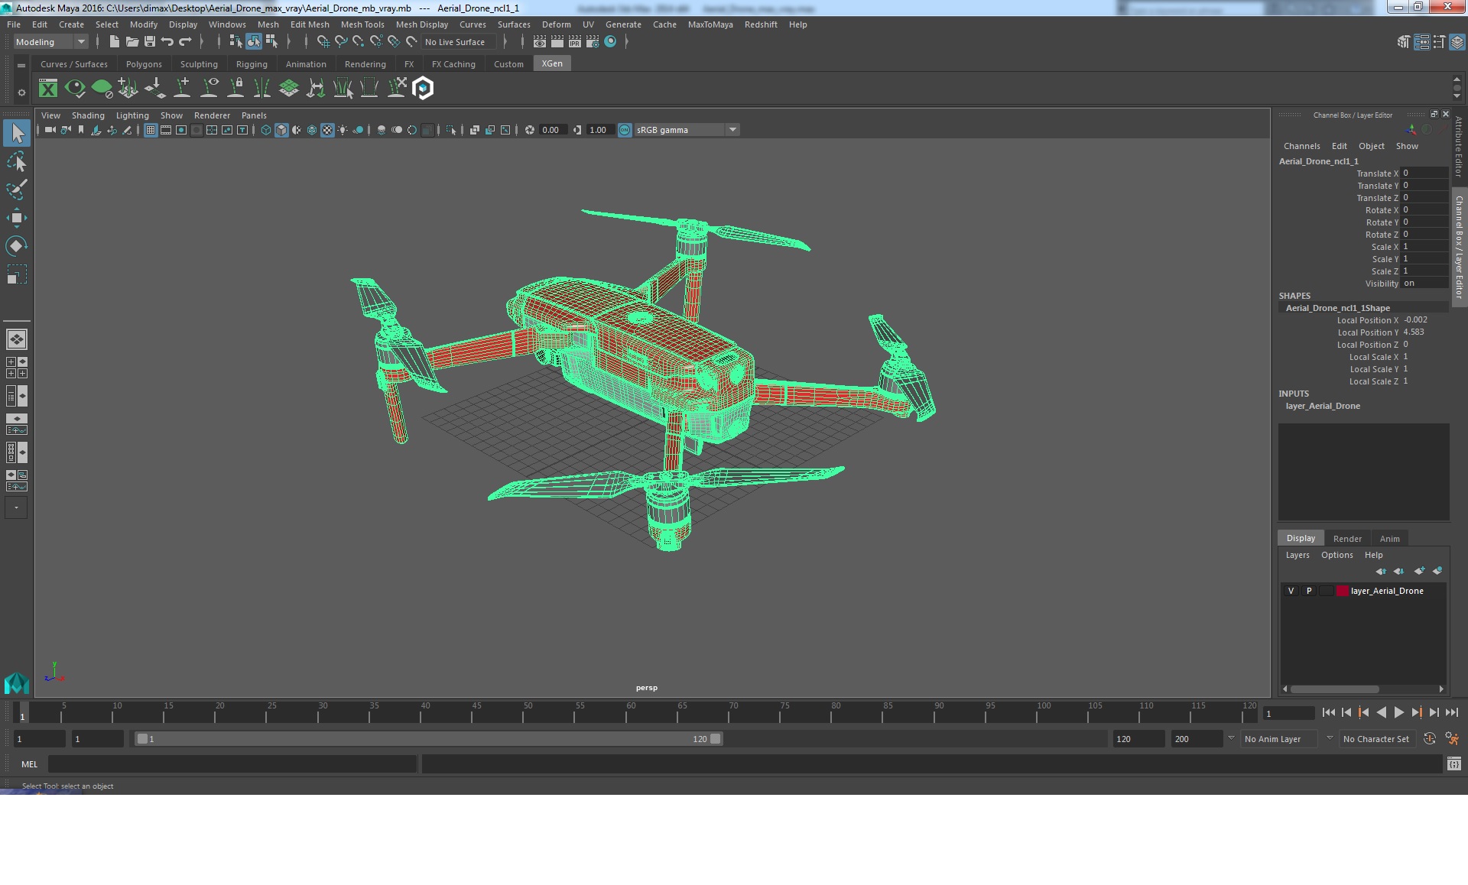The width and height of the screenshot is (1468, 885).
Task: Toggle layer playback P box
Action: coord(1309,591)
